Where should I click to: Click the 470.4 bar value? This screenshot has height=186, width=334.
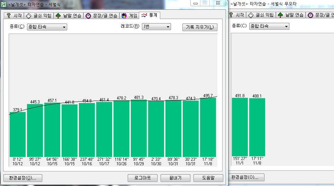(x=156, y=99)
